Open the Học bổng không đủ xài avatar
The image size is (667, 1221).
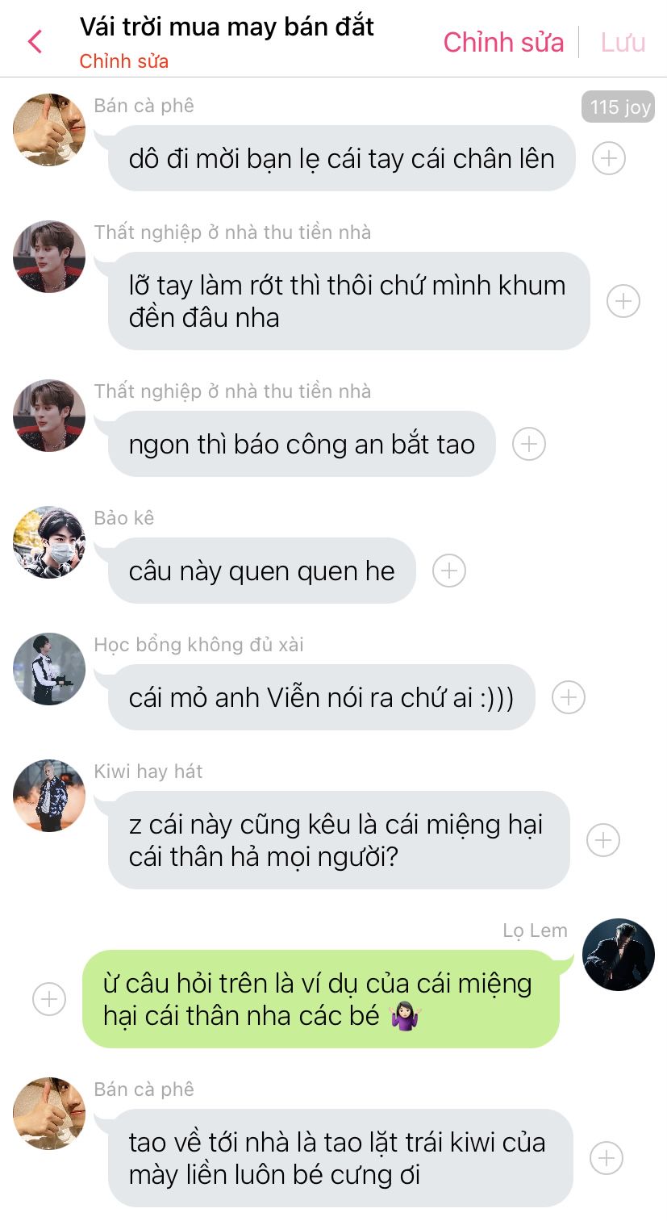(x=49, y=669)
